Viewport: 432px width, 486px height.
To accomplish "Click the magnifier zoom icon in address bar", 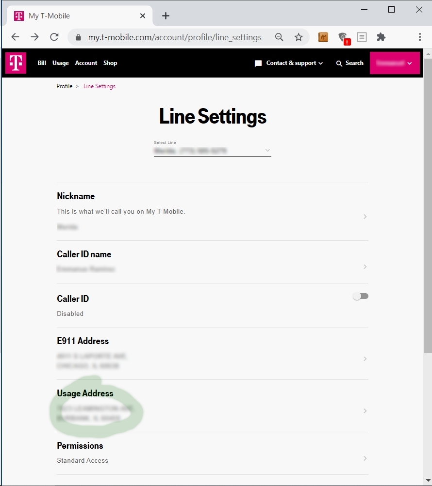I will [279, 37].
